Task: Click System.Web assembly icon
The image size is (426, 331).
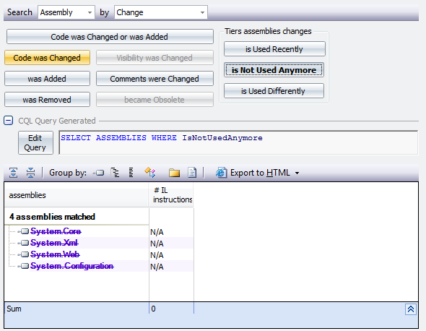Action: pyautogui.click(x=24, y=254)
